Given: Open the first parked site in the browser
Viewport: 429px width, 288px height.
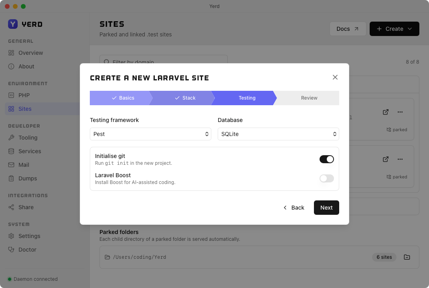Looking at the screenshot, I should click(x=385, y=112).
